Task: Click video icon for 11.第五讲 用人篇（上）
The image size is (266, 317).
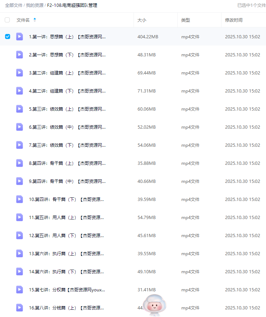Action: [x=20, y=217]
